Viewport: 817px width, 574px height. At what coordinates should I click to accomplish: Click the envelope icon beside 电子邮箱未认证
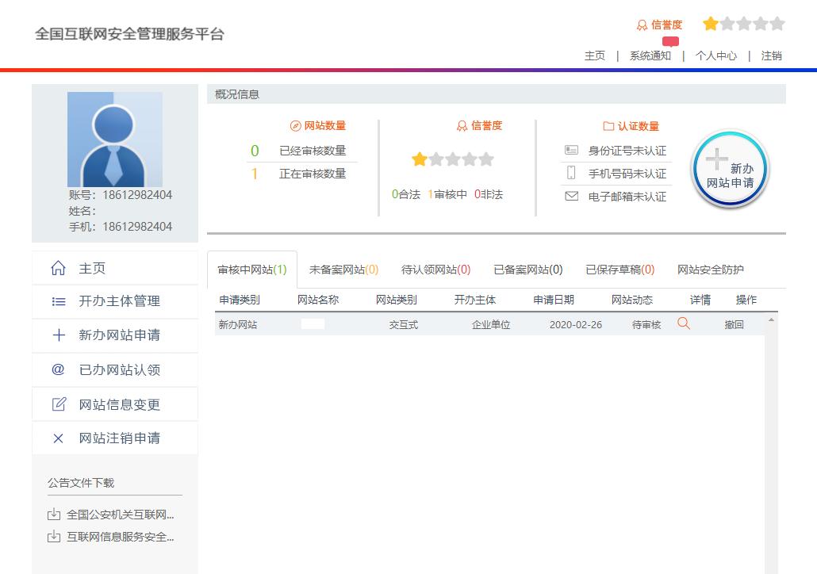click(572, 196)
